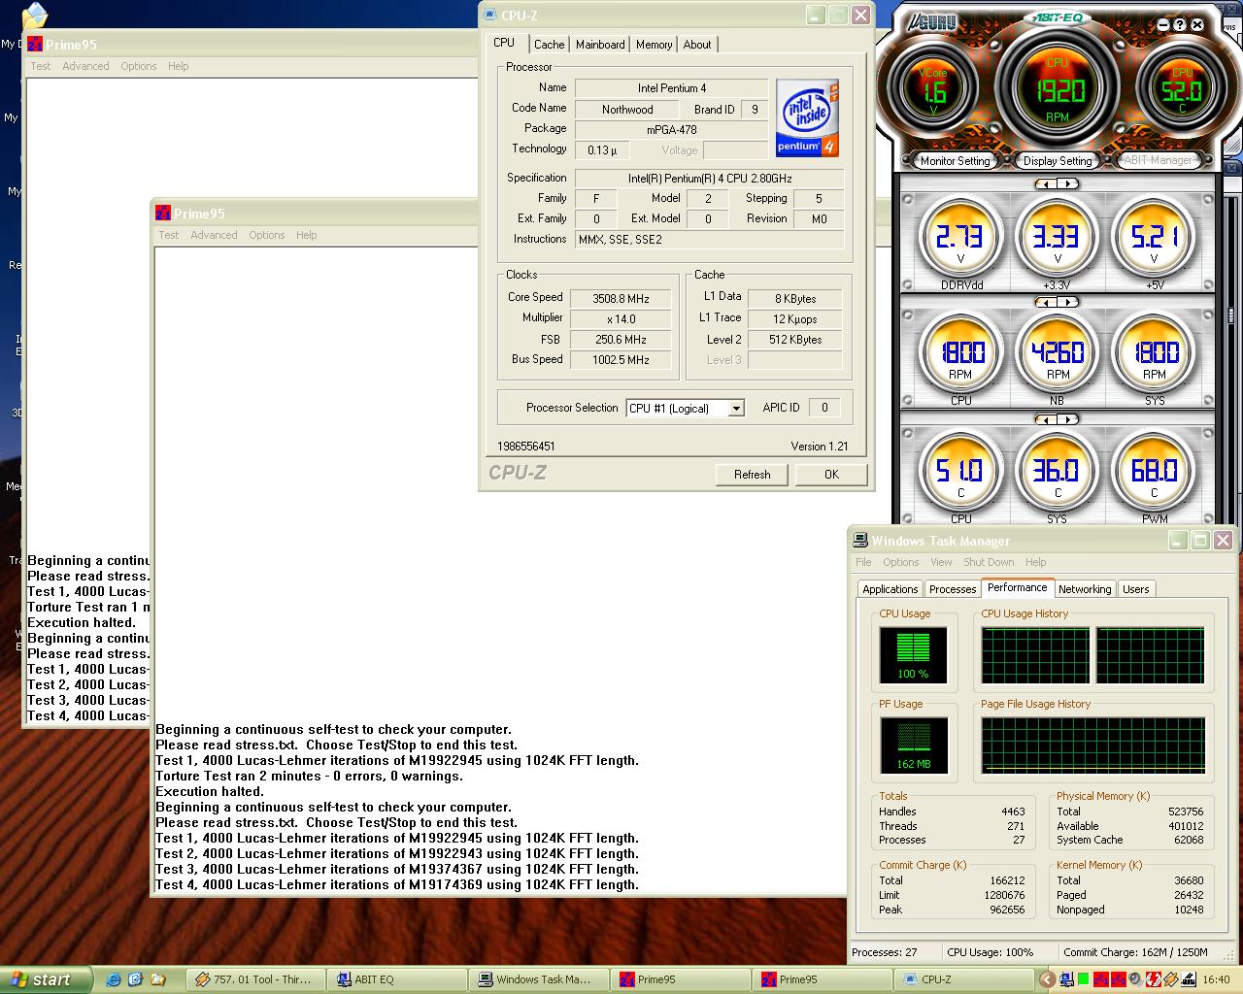
Task: Click right arrow above fan RPM gauges
Action: click(1067, 302)
